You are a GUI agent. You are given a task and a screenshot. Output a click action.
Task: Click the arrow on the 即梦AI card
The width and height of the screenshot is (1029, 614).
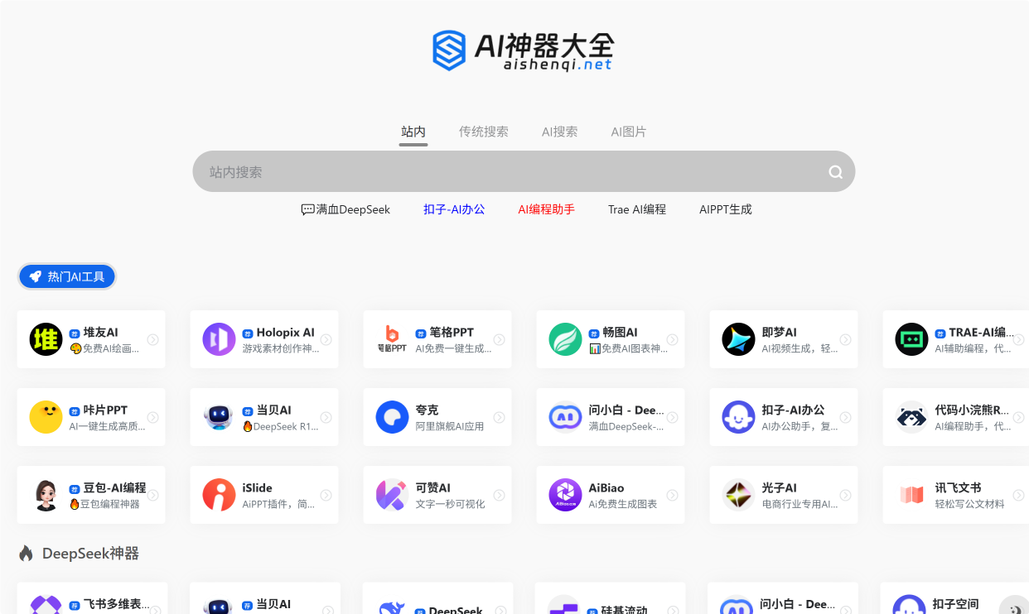tap(846, 340)
